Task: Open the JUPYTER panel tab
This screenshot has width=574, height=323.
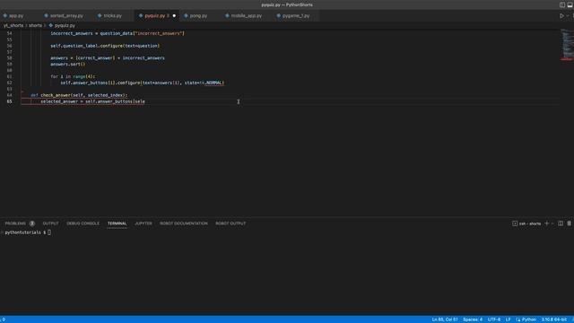Action: (143, 223)
